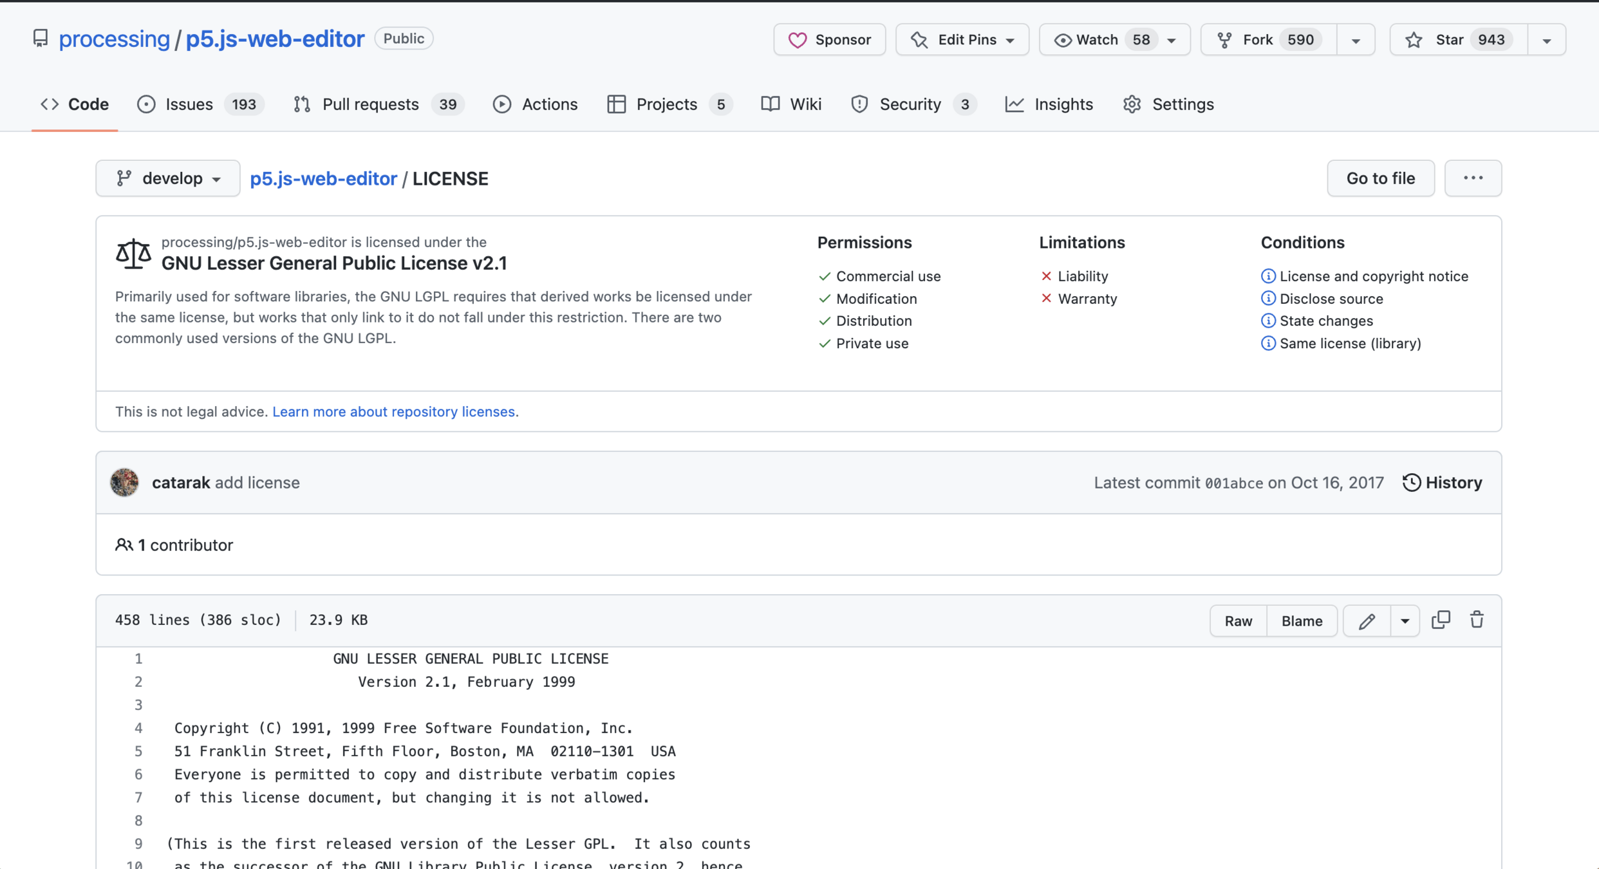The height and width of the screenshot is (869, 1599).
Task: Click the License and copyright notice info icon
Action: (1267, 276)
